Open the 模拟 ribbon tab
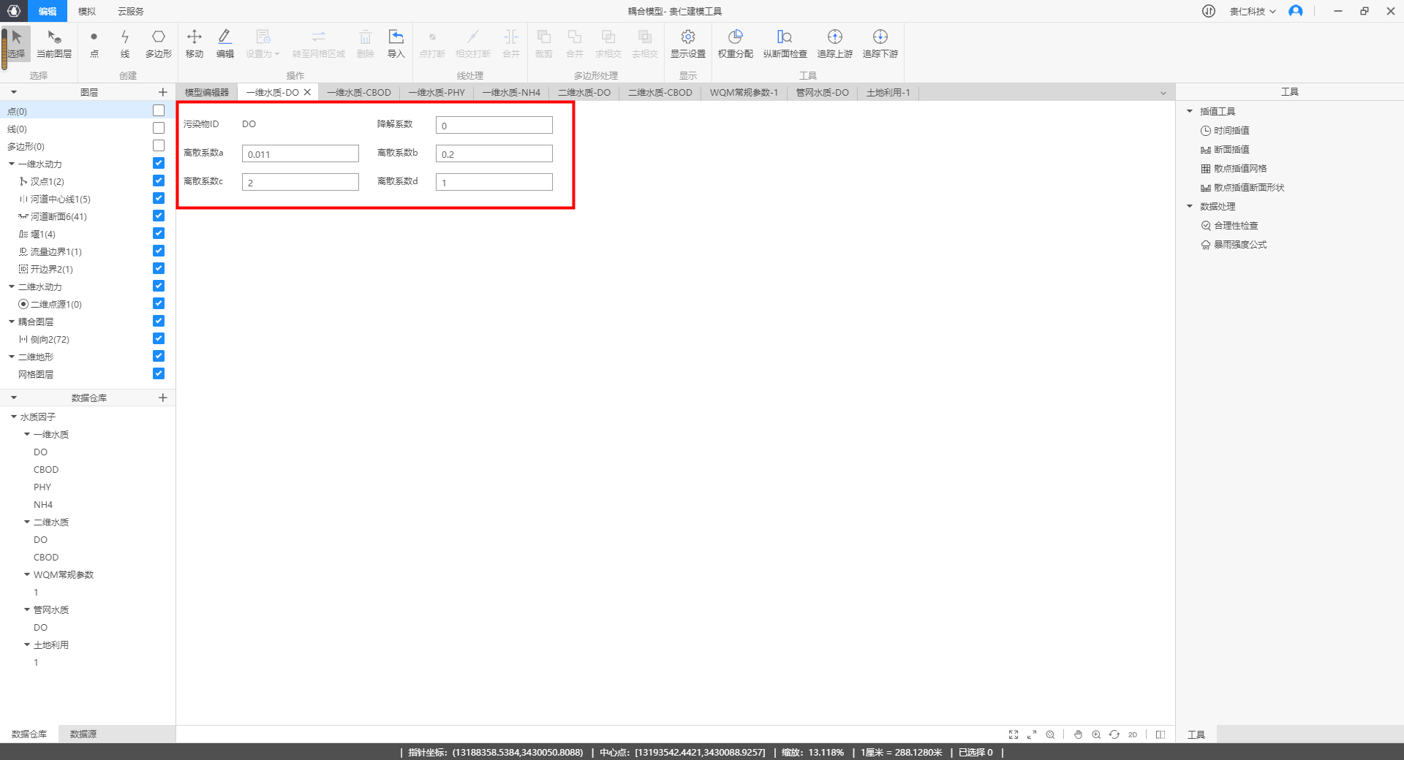Viewport: 1404px width, 760px height. 87,12
